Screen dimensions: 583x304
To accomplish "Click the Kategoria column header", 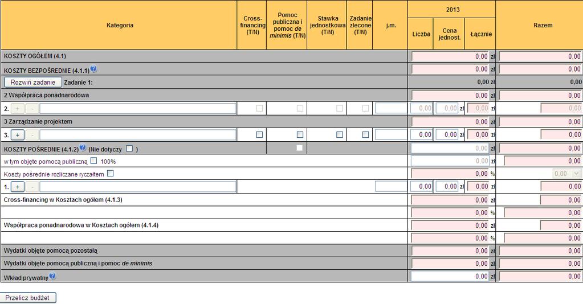I will [x=120, y=25].
